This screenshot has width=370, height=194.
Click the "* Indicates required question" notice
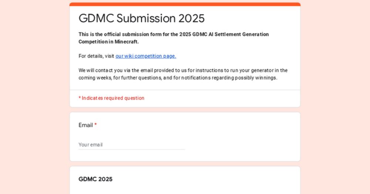pos(111,98)
